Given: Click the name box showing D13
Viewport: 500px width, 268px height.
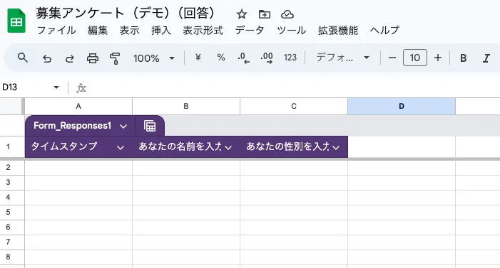Looking at the screenshot, I should tap(31, 87).
